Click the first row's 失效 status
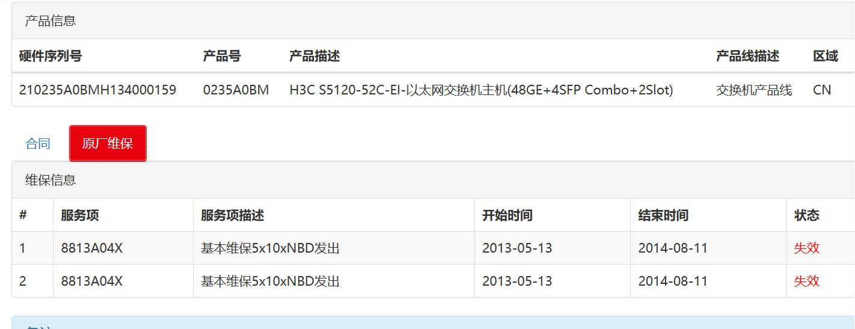 (806, 248)
